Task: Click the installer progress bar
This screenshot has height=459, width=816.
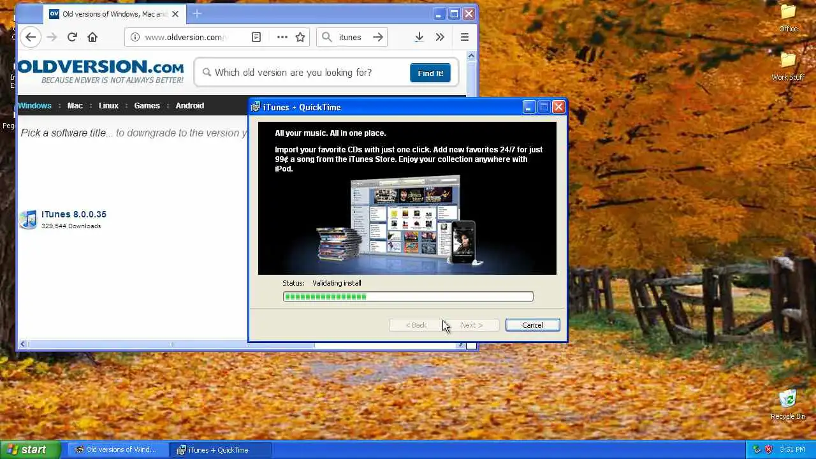Action: (x=408, y=296)
